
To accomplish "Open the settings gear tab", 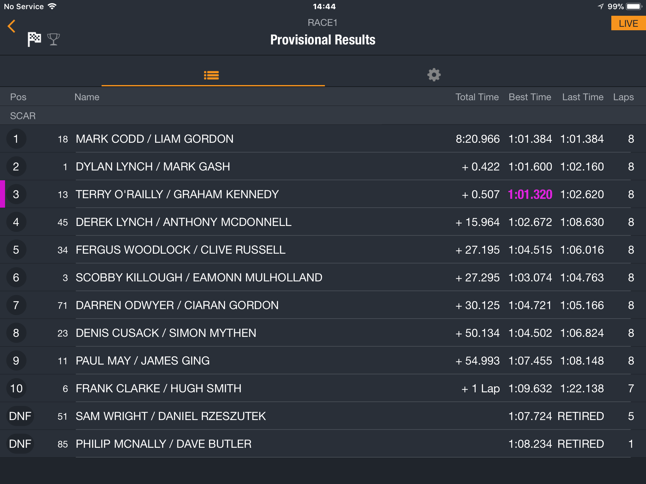I will coord(434,75).
